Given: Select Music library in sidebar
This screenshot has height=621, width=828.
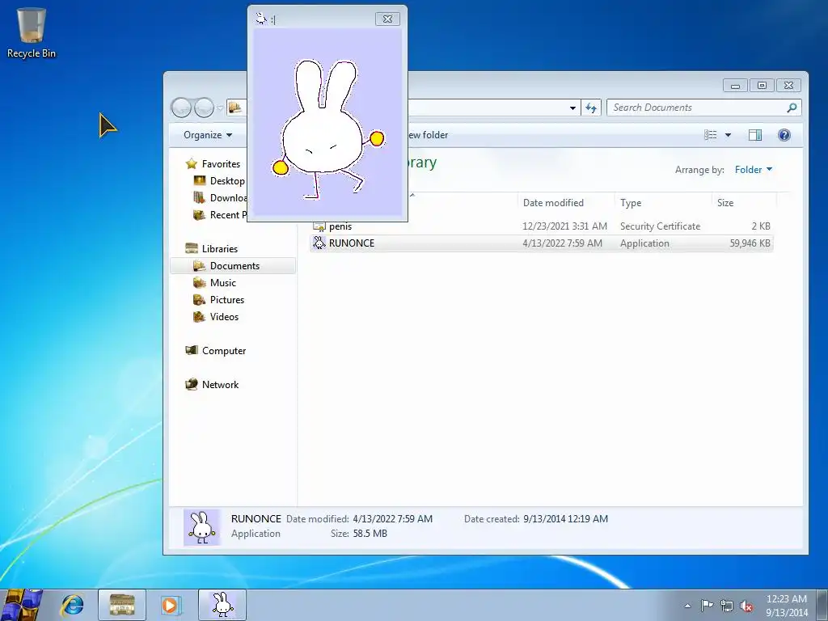Looking at the screenshot, I should 223,282.
